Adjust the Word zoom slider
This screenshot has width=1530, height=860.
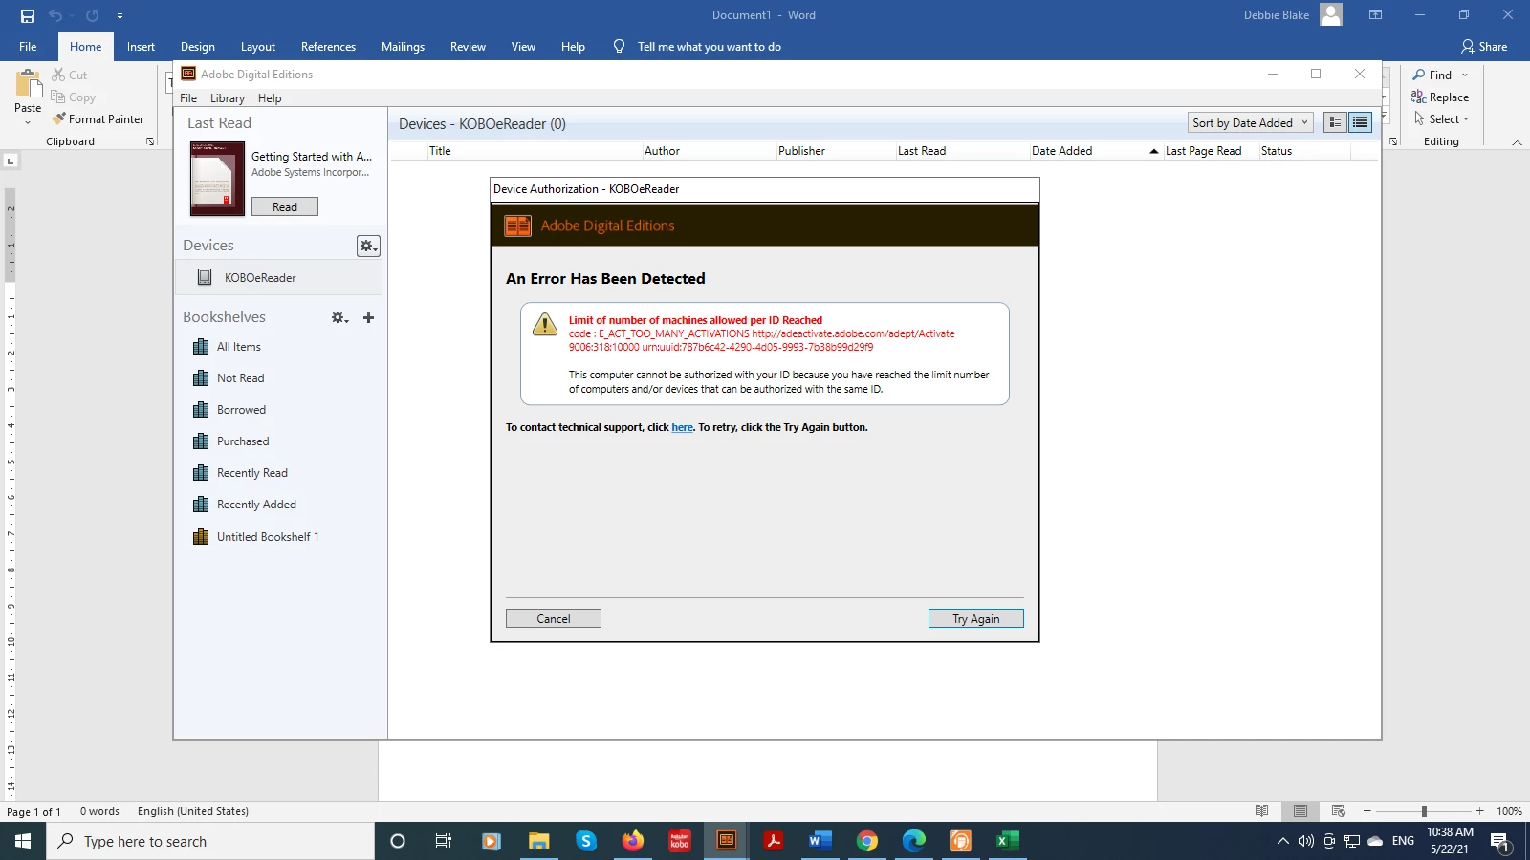pyautogui.click(x=1424, y=811)
